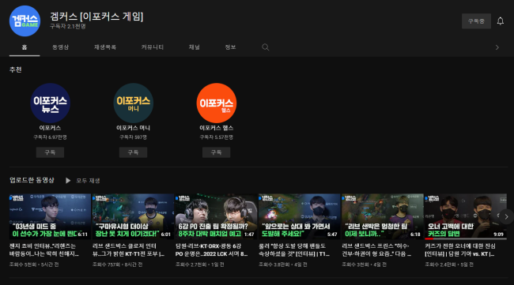Open the 커뮤니티 tab
This screenshot has height=285, width=514.
pyautogui.click(x=153, y=47)
